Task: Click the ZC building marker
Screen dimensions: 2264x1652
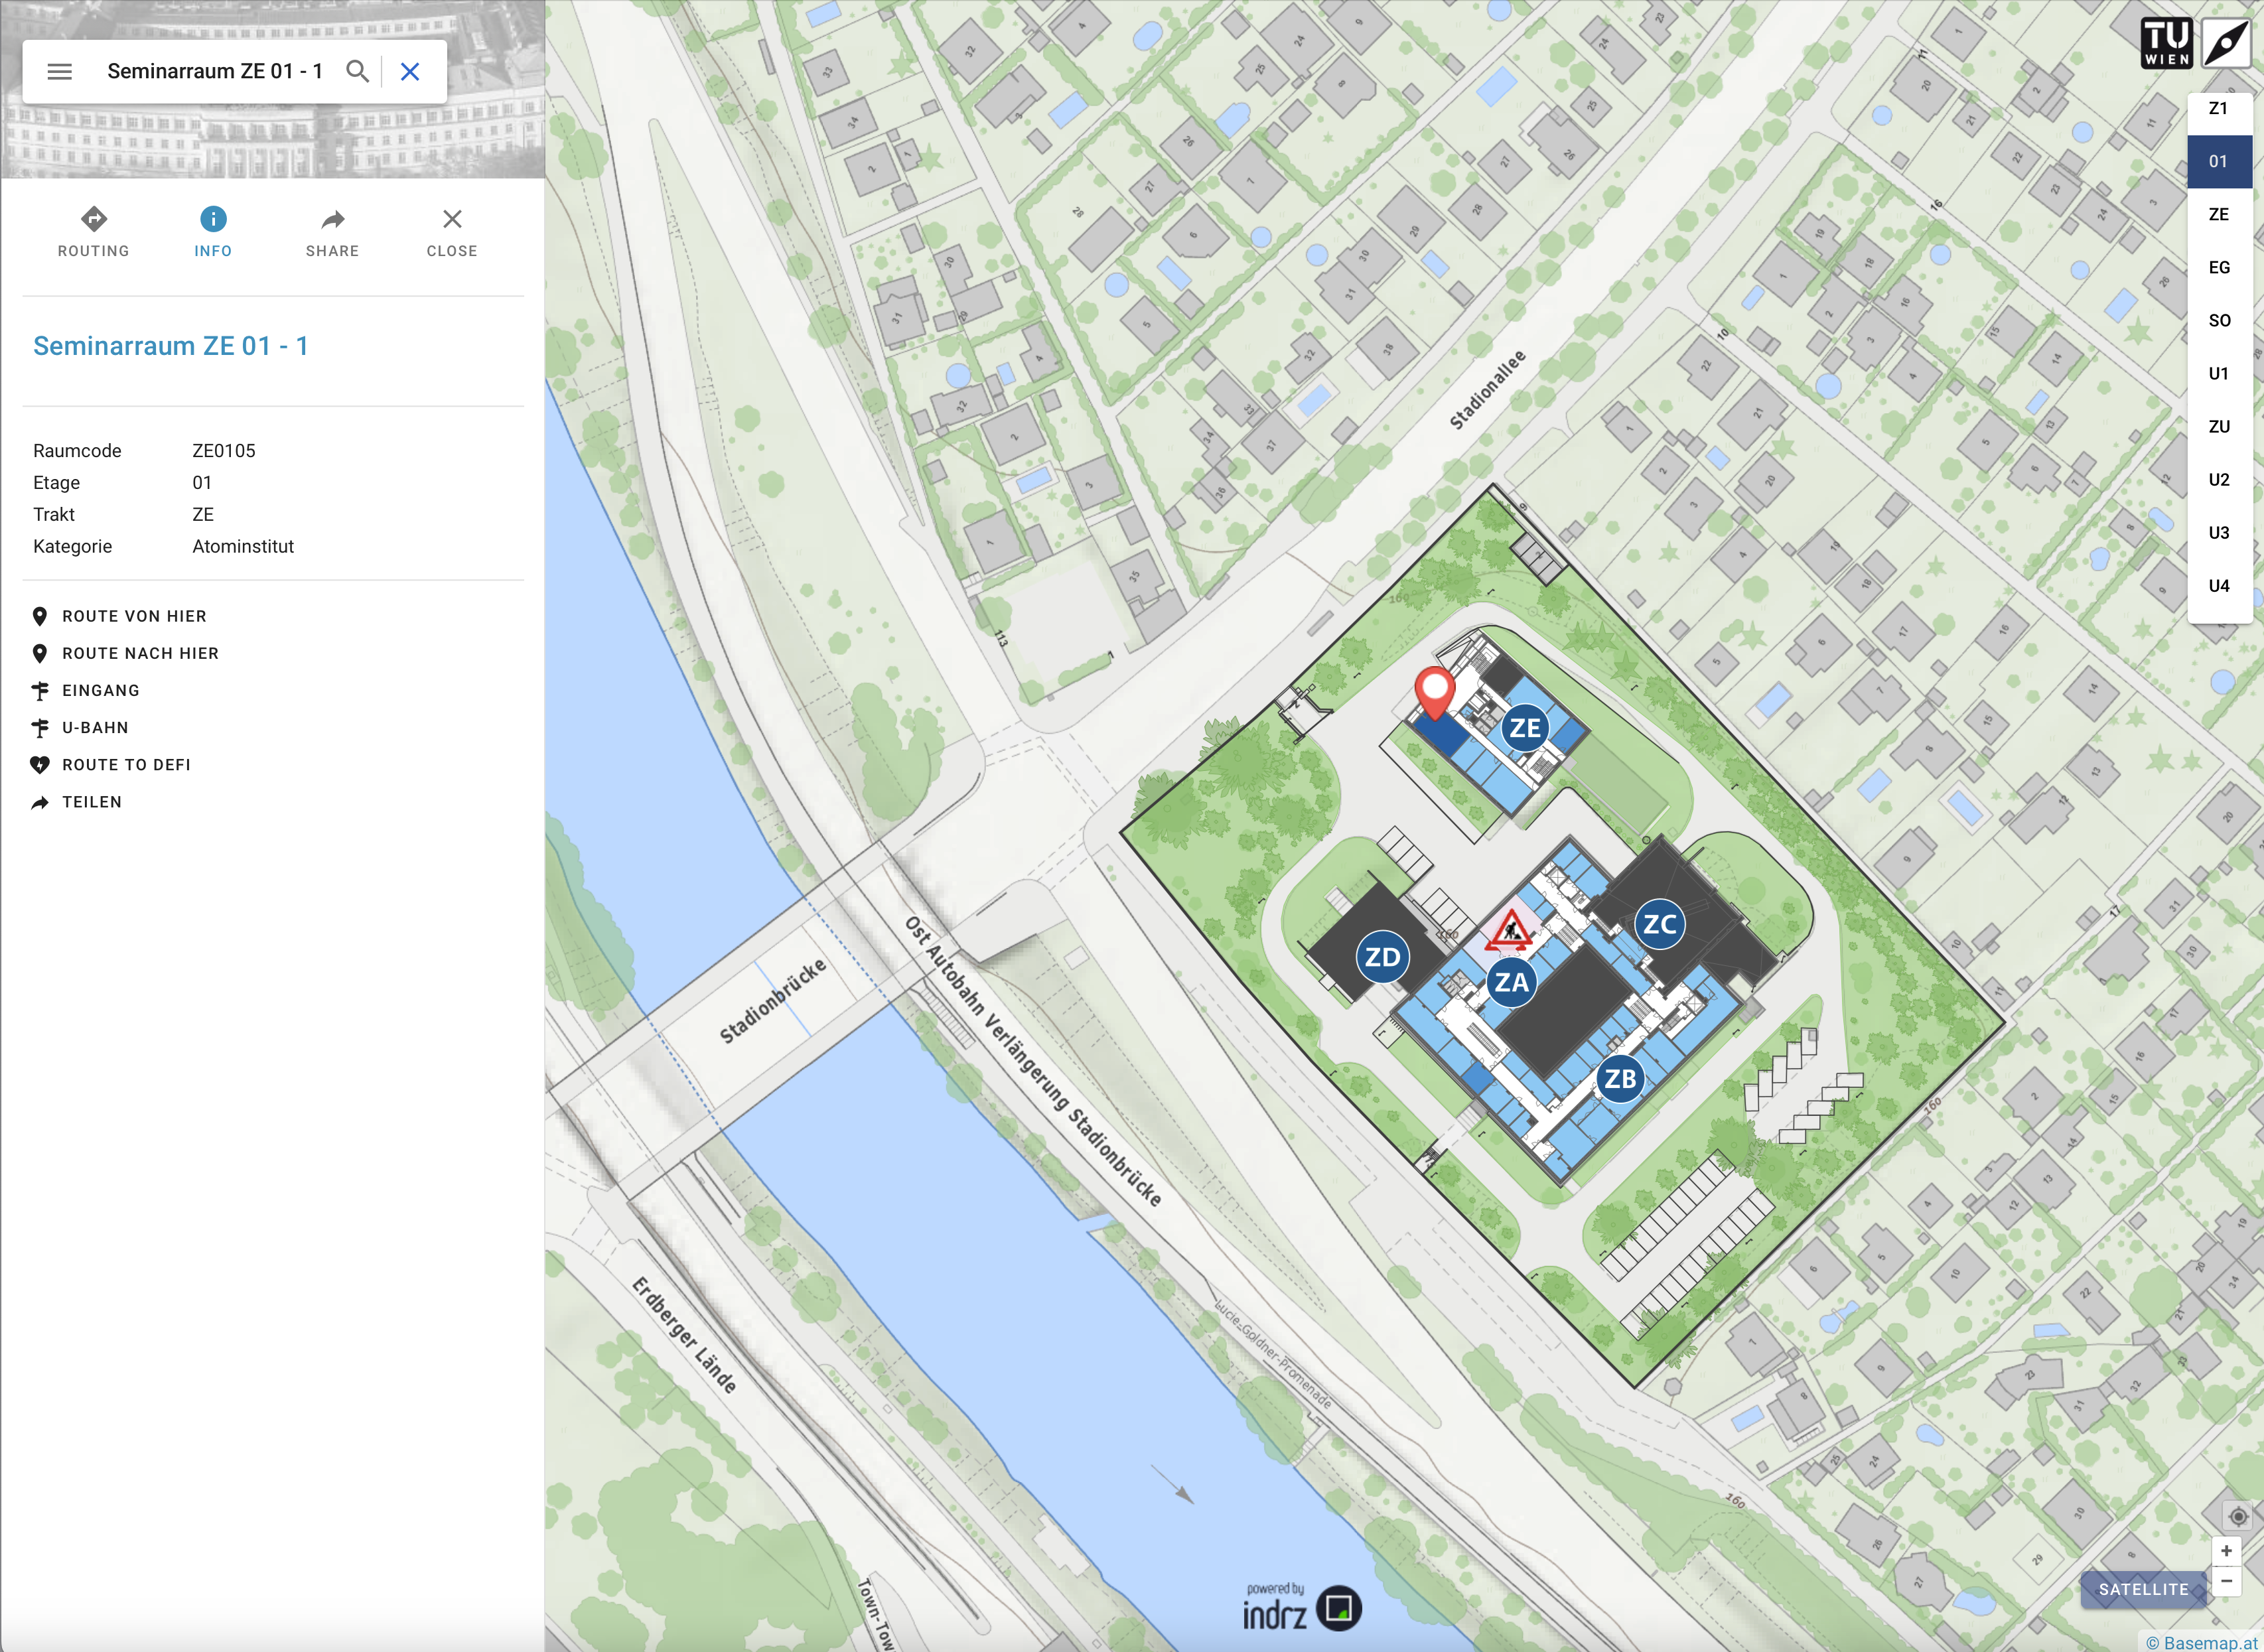Action: (x=1660, y=924)
